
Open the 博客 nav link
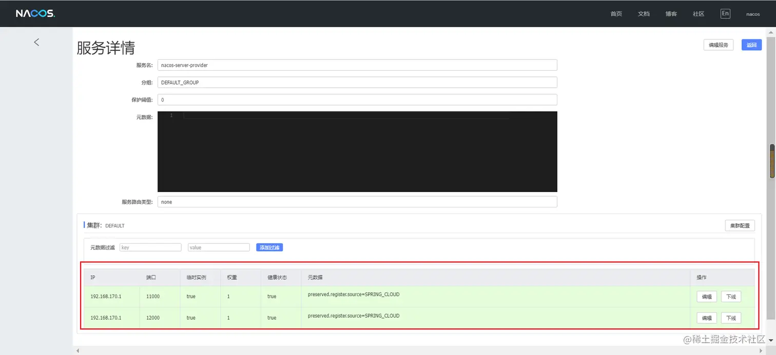[x=671, y=14]
